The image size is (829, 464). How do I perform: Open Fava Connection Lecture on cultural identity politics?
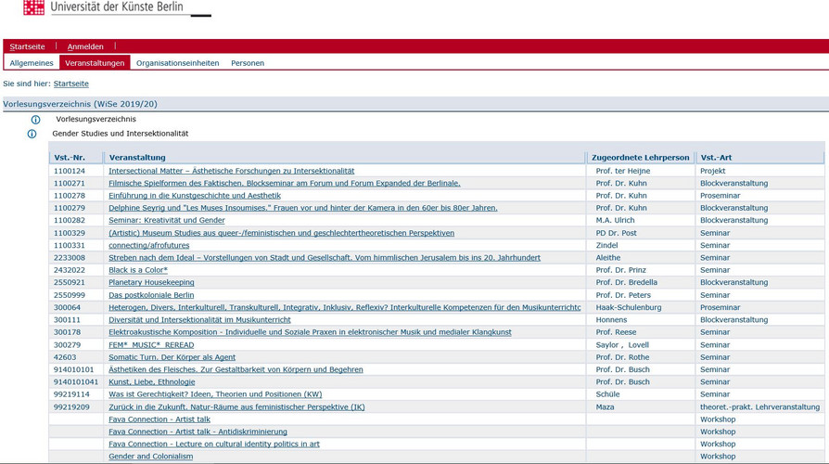coord(214,444)
